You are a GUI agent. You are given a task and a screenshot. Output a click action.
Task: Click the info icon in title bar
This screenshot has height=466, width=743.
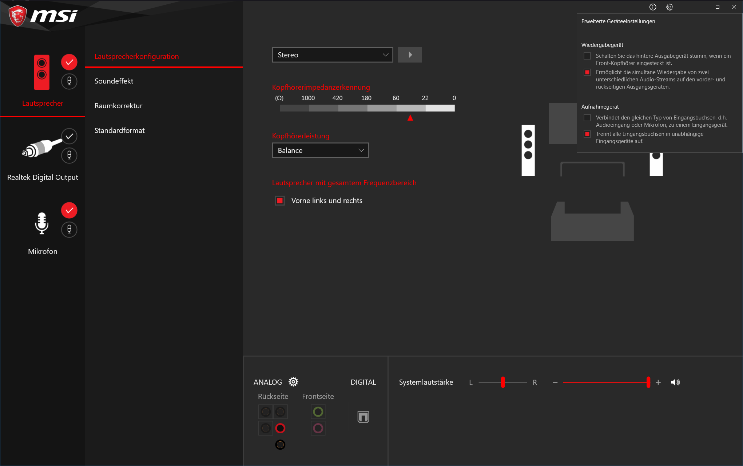(x=653, y=7)
